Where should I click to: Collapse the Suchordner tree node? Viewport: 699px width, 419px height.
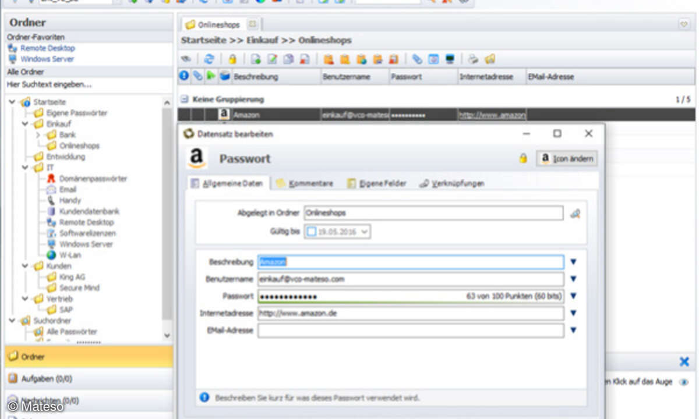click(x=12, y=321)
